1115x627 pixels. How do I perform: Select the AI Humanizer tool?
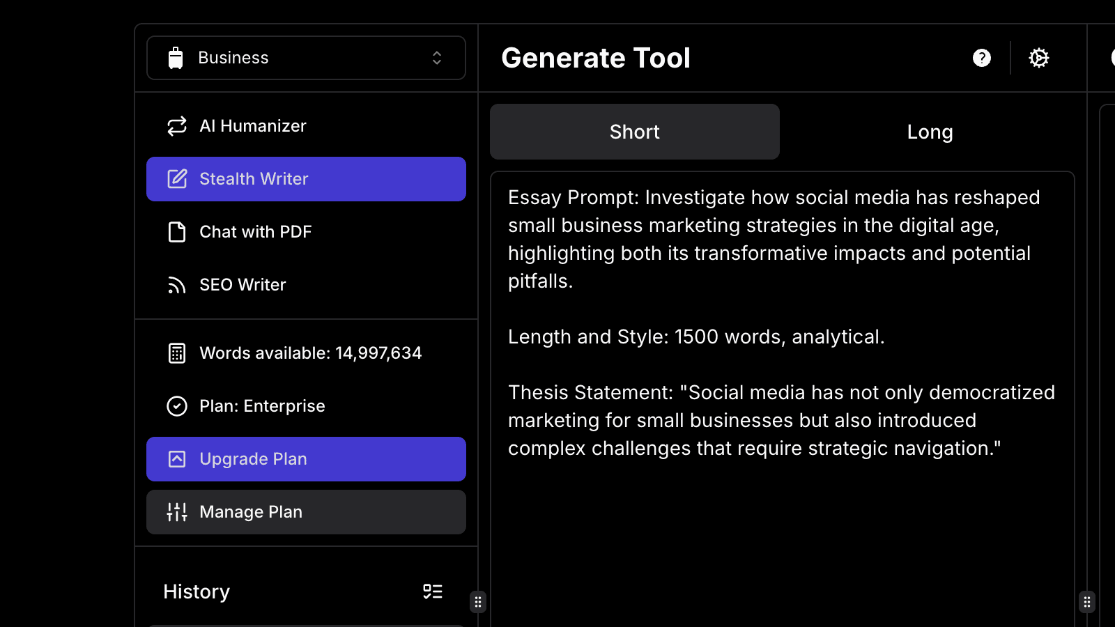pos(252,125)
